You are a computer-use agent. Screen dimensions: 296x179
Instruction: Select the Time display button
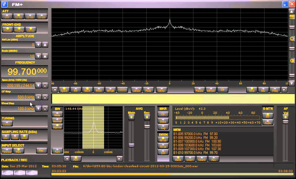tap(252, 90)
